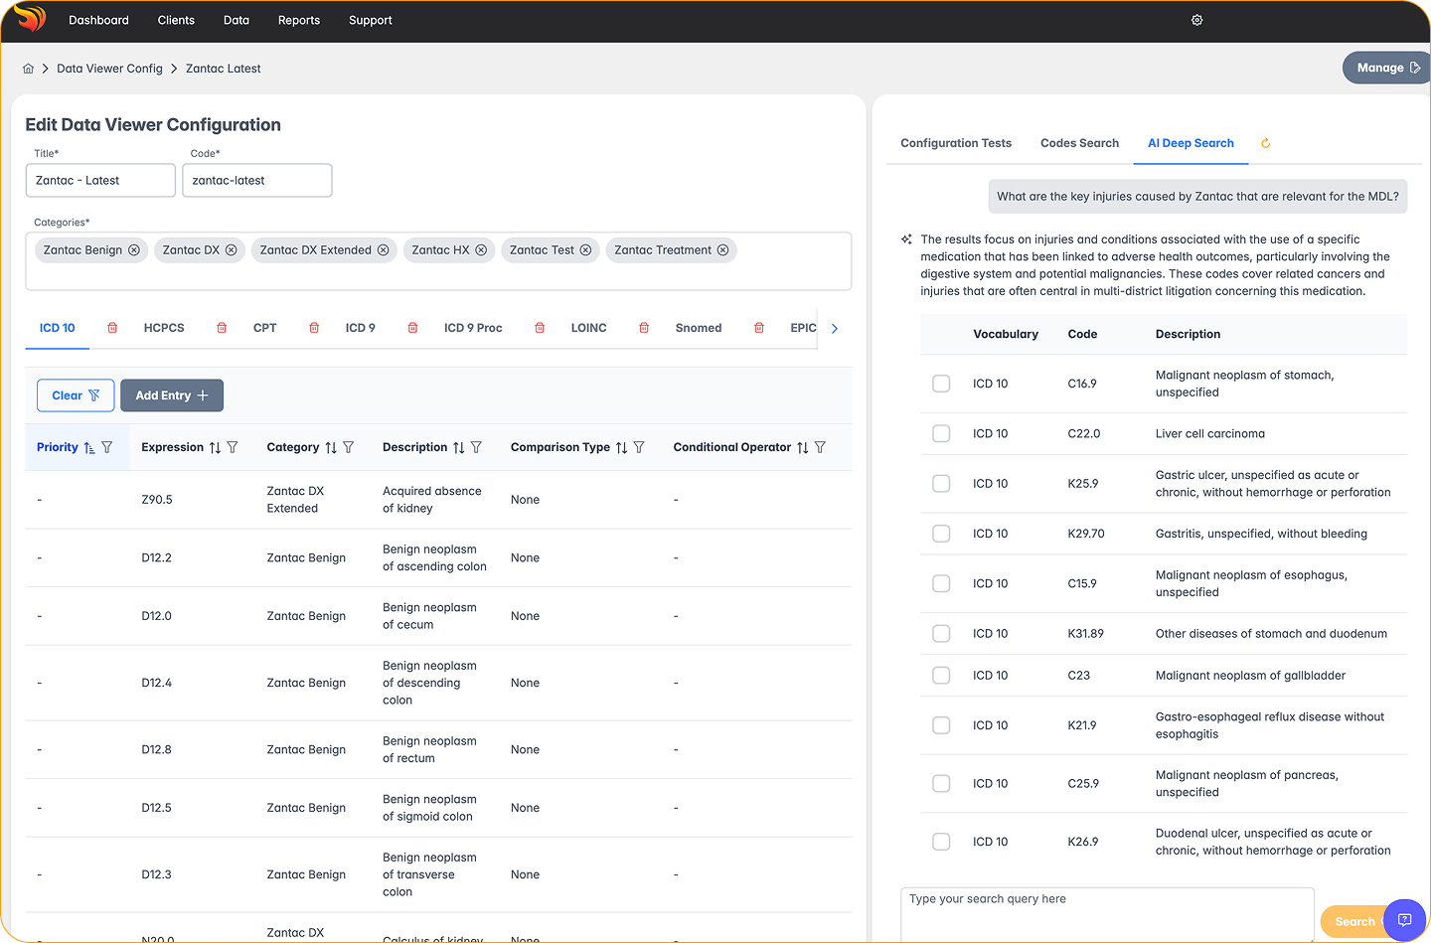
Task: Open the Data menu
Action: coord(237,20)
